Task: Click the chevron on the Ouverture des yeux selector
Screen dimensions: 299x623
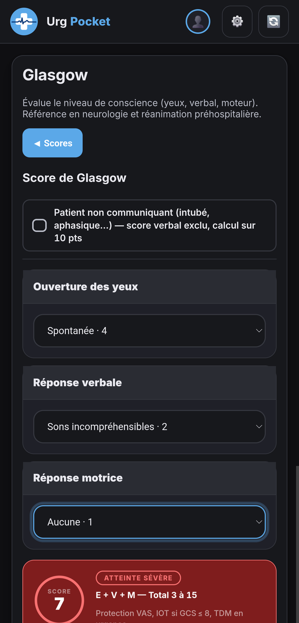Action: (259, 330)
